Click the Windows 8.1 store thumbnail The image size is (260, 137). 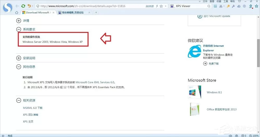(194, 92)
